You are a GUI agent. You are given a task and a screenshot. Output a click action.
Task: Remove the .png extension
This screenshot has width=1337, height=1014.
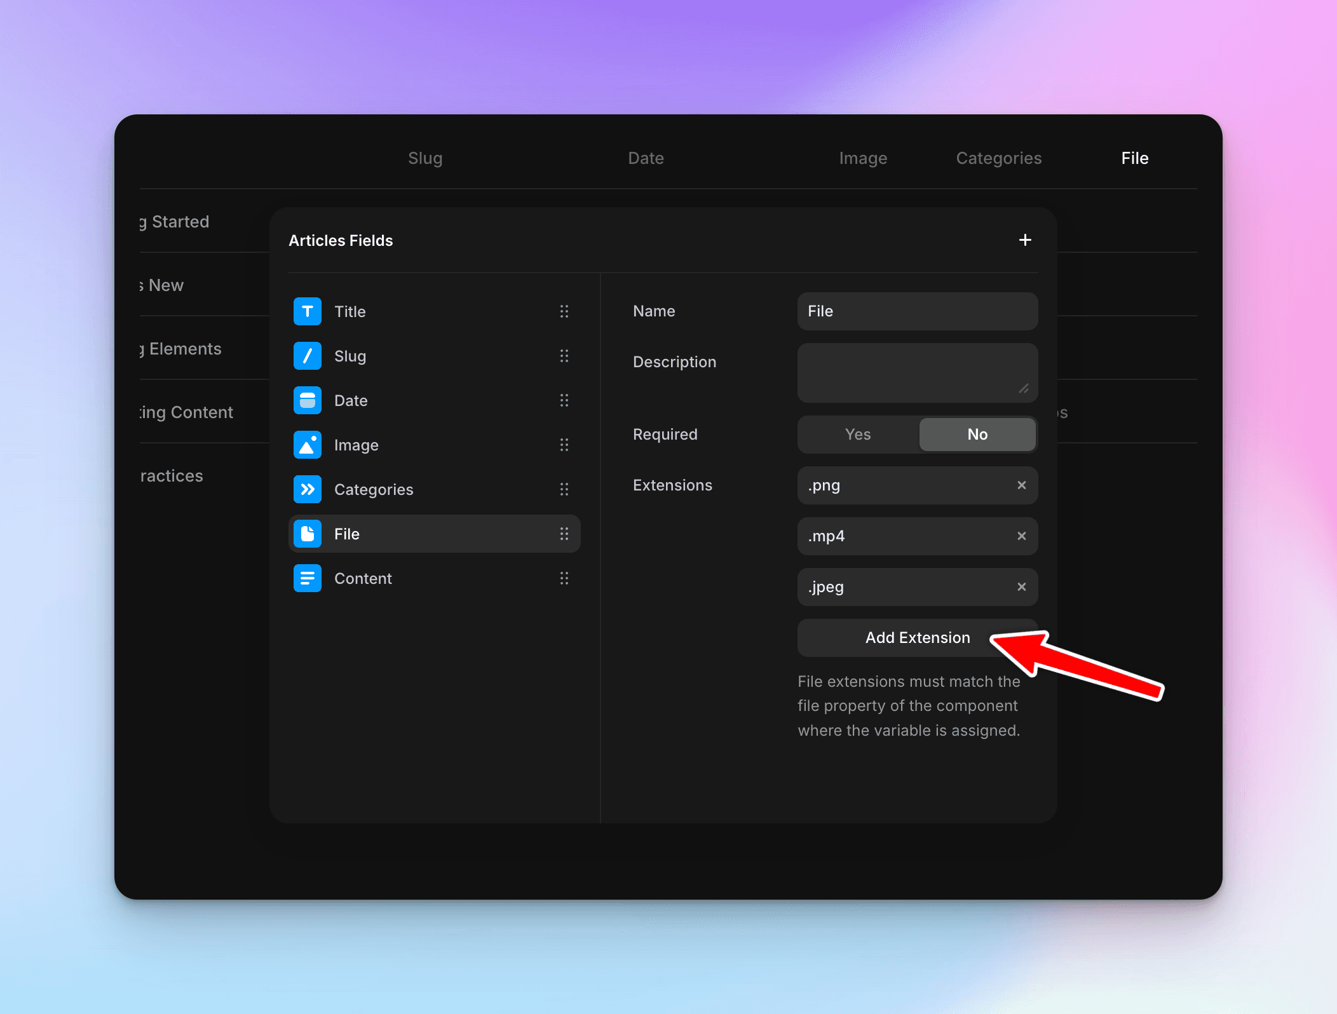[x=1021, y=485]
